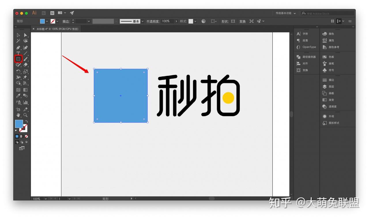This screenshot has height=218, width=369.
Task: Open fill color dropdown in control bar
Action: coord(47,21)
